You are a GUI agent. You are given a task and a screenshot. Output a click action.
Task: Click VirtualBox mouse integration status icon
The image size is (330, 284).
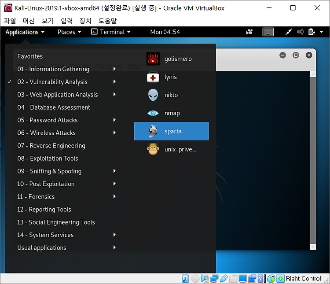[x=271, y=279]
